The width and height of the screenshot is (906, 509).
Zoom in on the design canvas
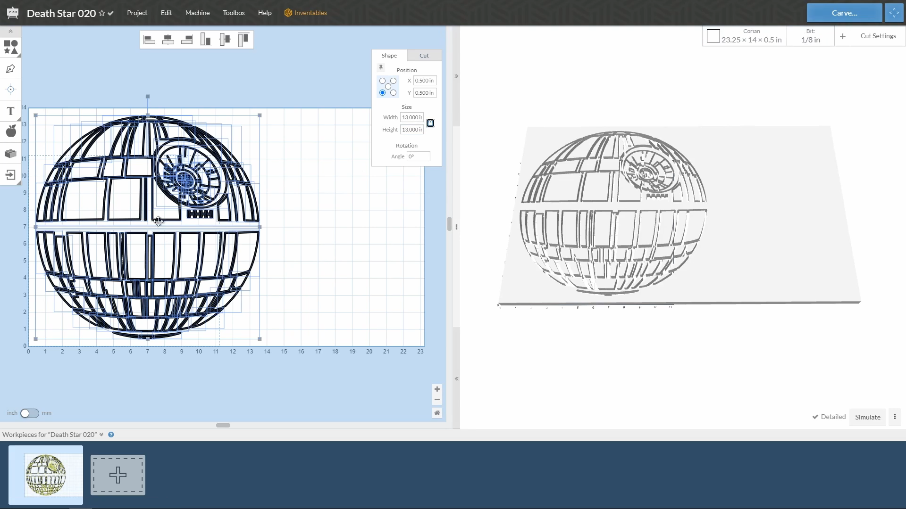[x=437, y=389]
